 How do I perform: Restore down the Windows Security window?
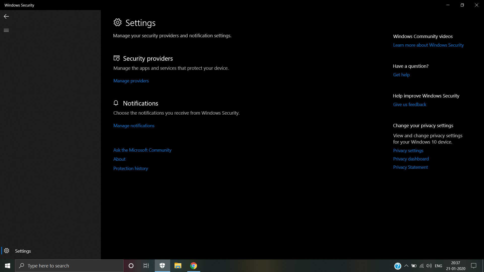pyautogui.click(x=462, y=5)
